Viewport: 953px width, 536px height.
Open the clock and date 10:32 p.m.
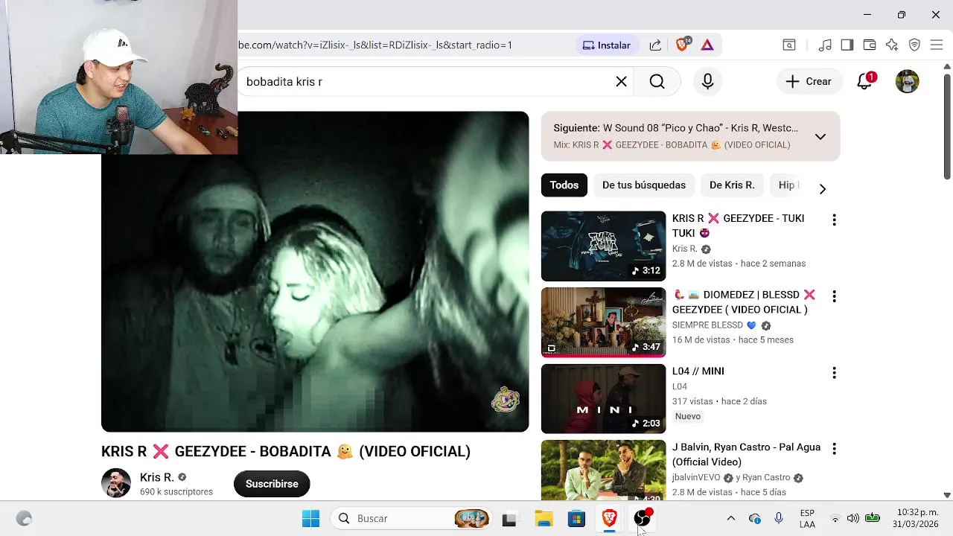(917, 518)
